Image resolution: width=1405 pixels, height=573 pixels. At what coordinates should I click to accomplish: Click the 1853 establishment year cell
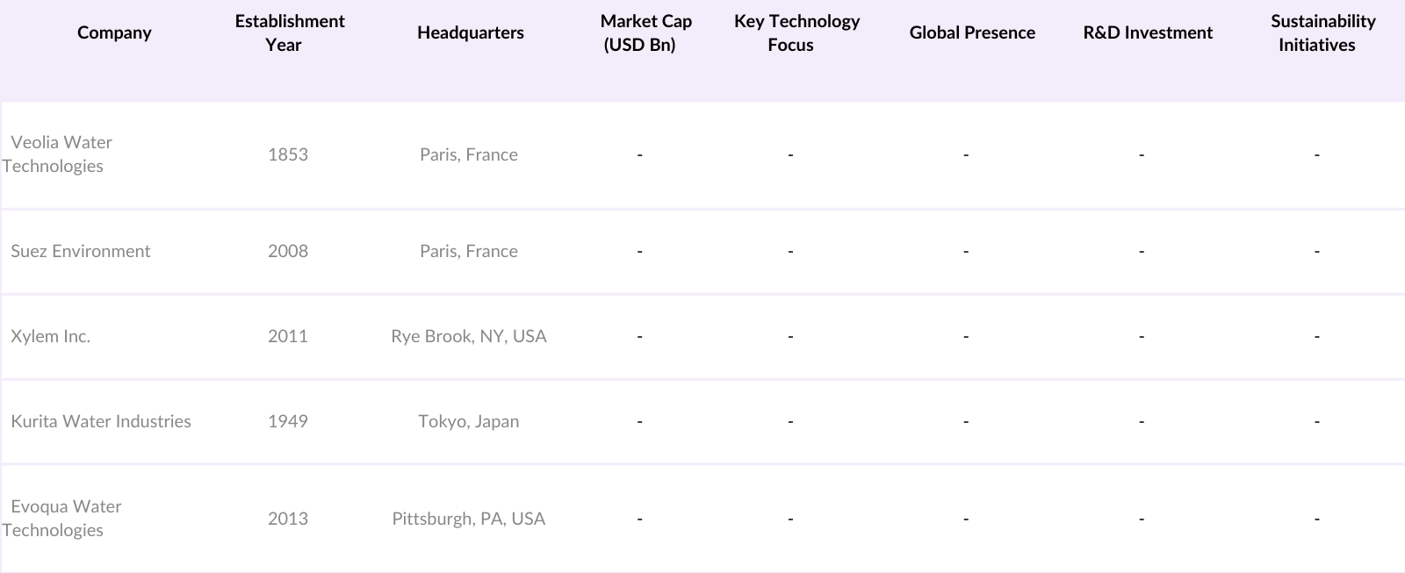tap(288, 155)
